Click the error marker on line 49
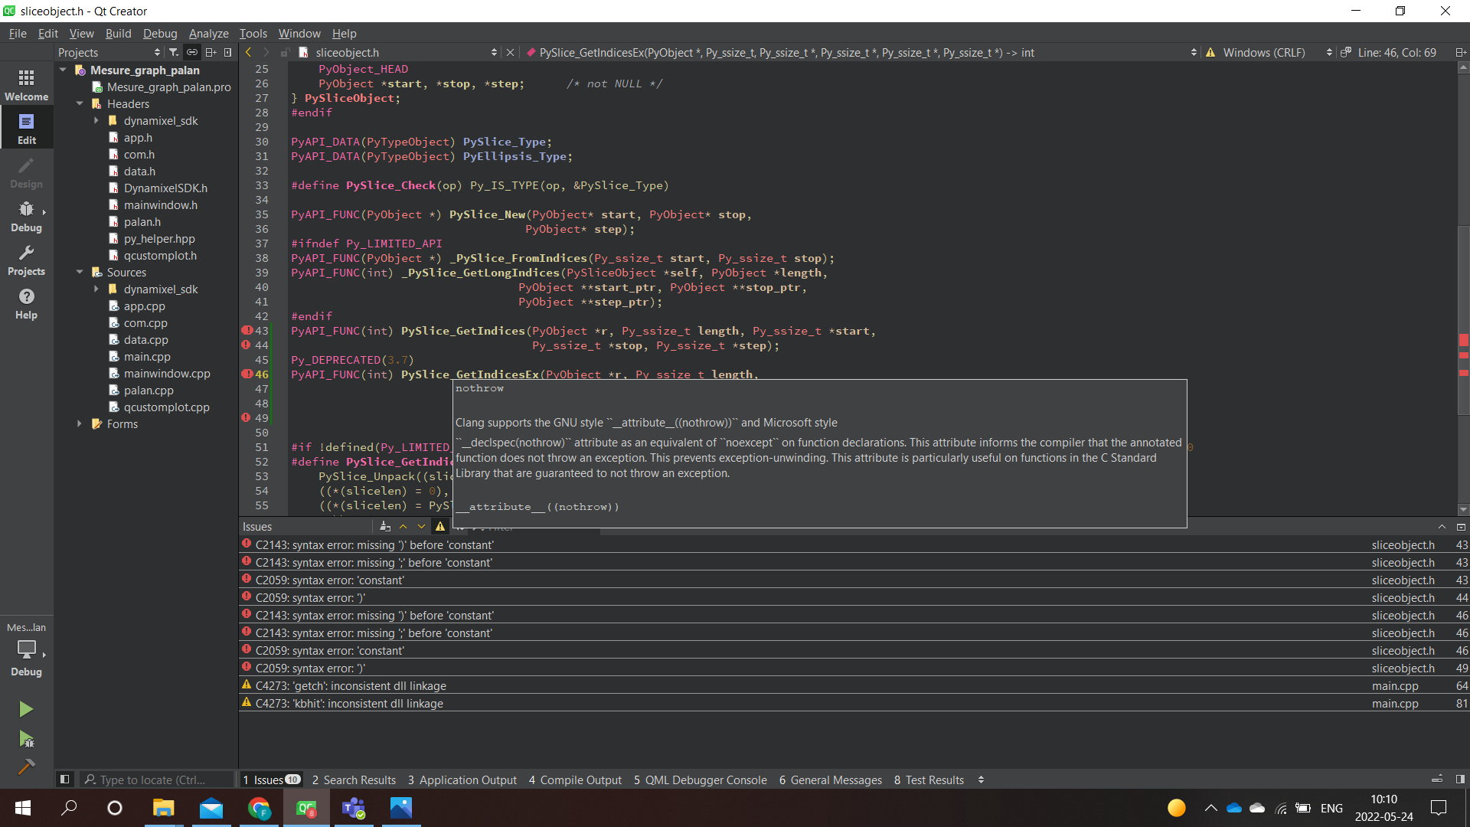The width and height of the screenshot is (1470, 827). pyautogui.click(x=247, y=417)
